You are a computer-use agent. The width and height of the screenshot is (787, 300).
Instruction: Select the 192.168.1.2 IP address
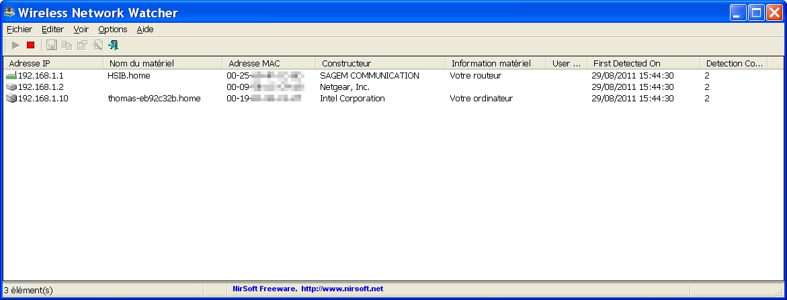coord(40,87)
